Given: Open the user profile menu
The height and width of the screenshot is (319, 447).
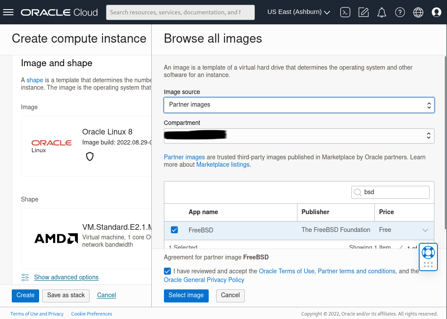Looking at the screenshot, I should (x=437, y=12).
